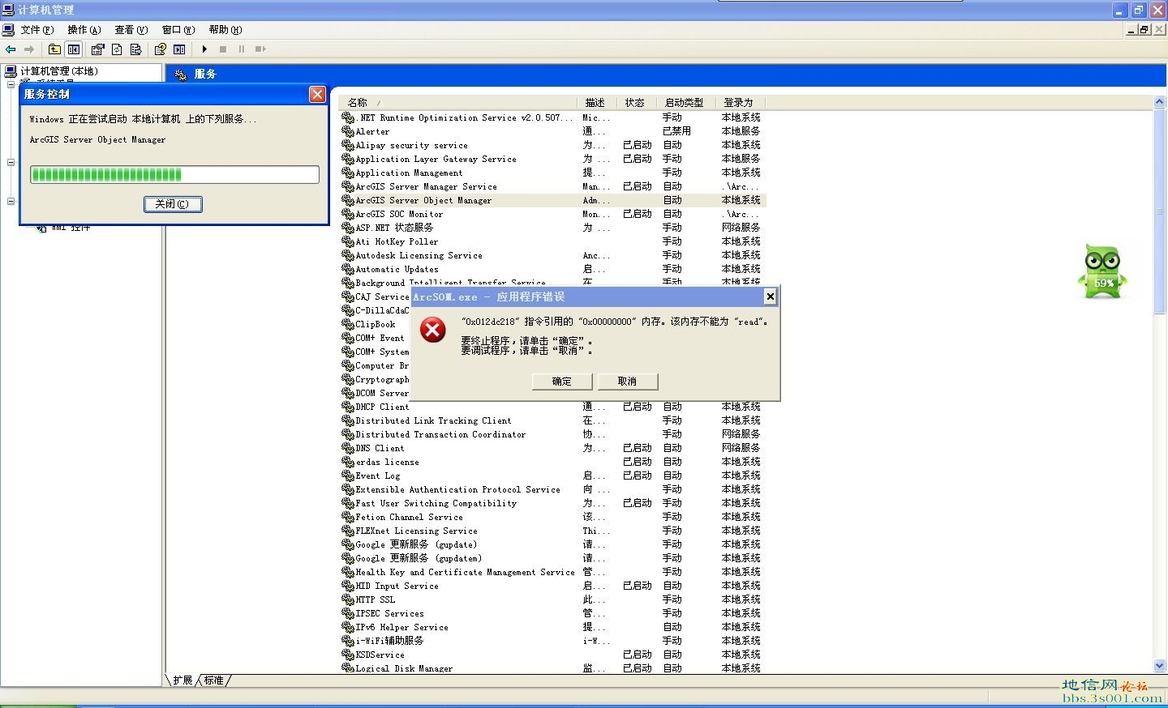The image size is (1168, 708).
Task: Start the service with the play icon
Action: [204, 49]
